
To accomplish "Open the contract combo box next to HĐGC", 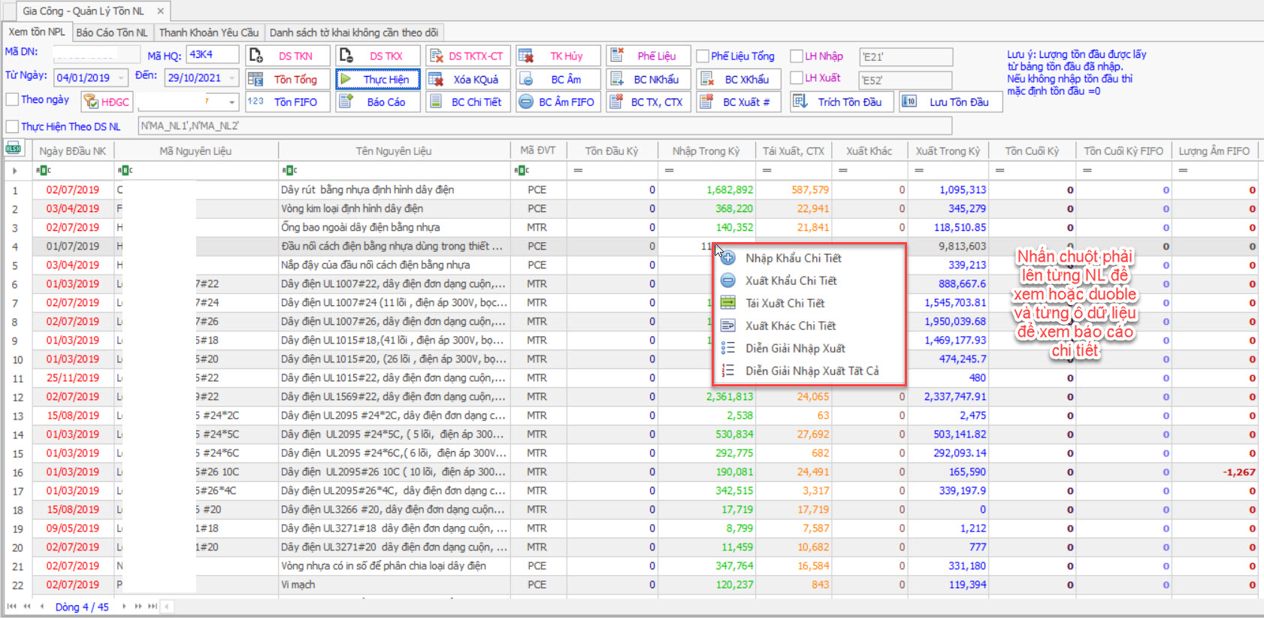I will point(231,101).
